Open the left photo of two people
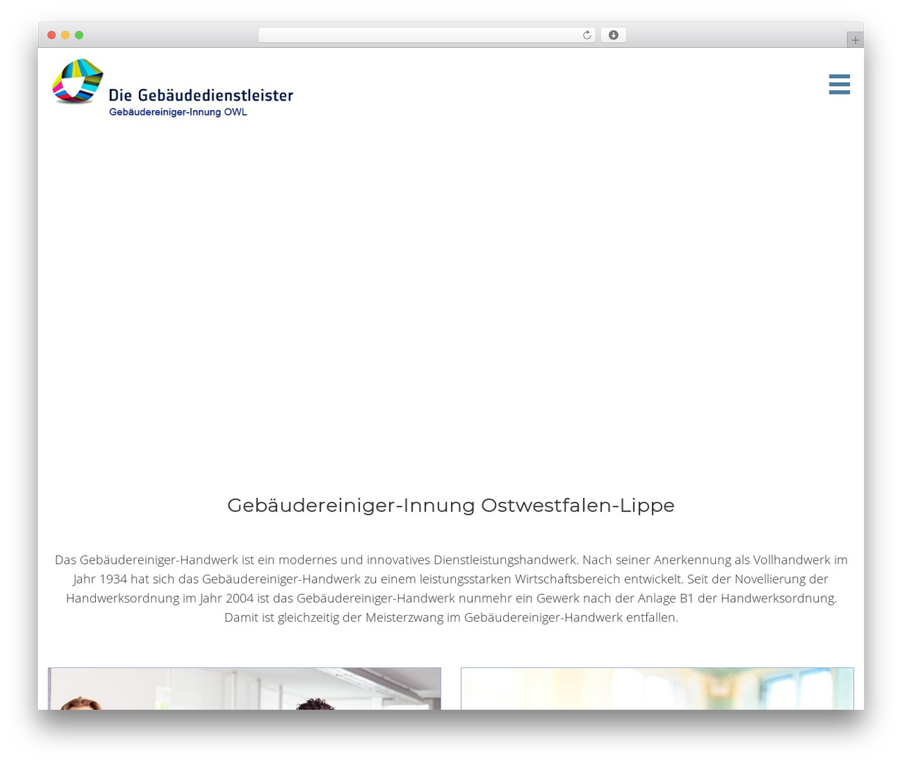The image size is (902, 764). point(245,689)
